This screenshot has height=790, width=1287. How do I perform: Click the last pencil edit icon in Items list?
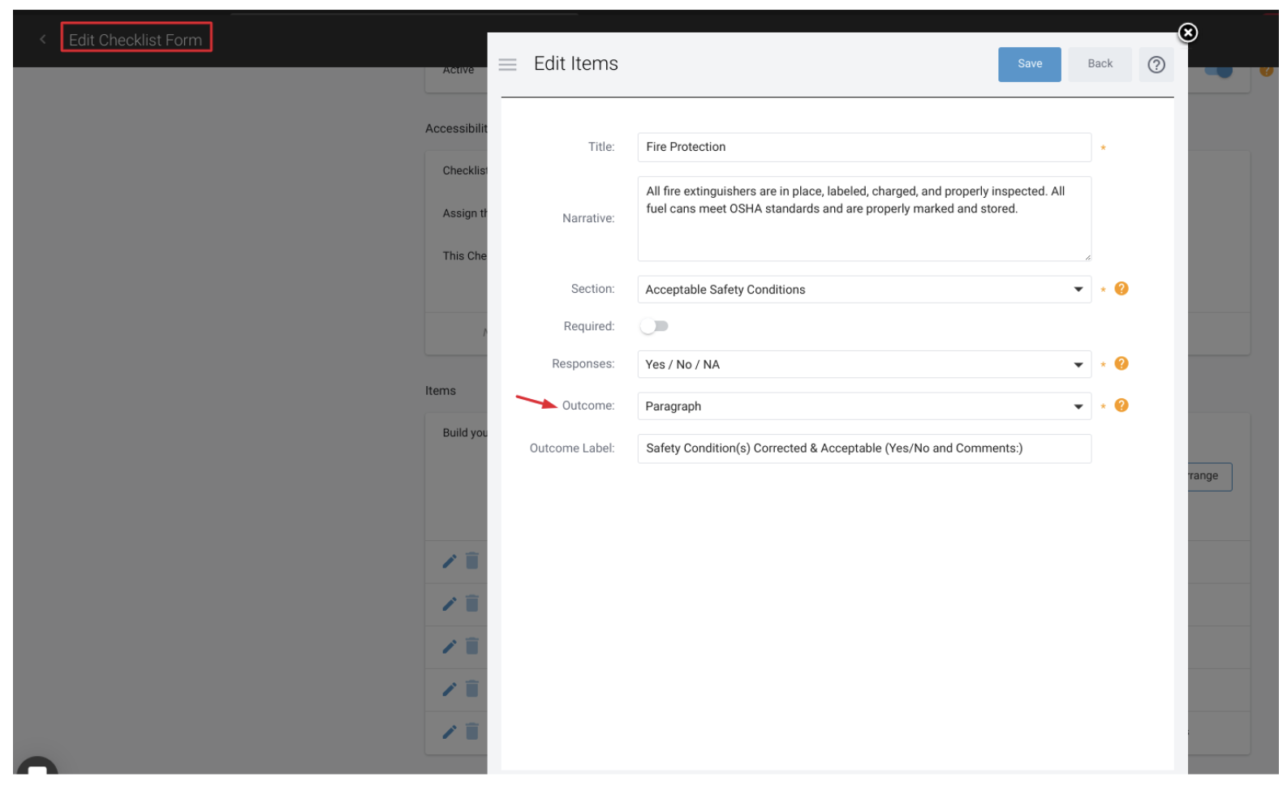449,732
